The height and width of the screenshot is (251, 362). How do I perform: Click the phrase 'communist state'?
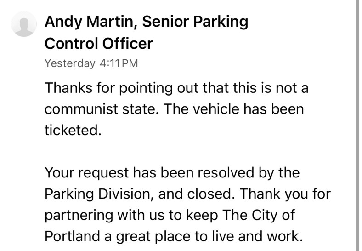(102, 109)
